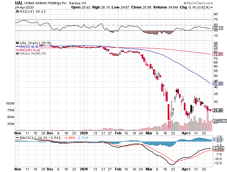Click the 25.56 last price tag

point(218,110)
